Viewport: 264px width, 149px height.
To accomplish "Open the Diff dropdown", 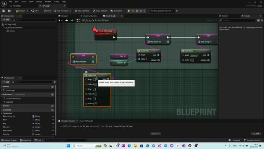I will (x=35, y=11).
